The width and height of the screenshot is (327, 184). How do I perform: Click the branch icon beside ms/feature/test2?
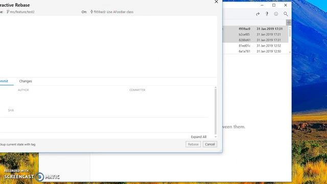pos(8,12)
